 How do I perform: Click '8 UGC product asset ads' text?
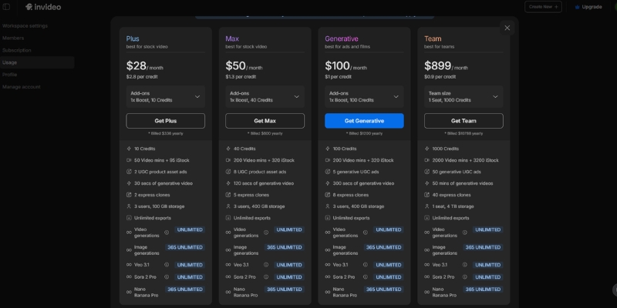(260, 172)
